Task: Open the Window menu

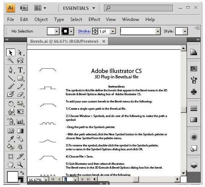Action: coord(131,20)
